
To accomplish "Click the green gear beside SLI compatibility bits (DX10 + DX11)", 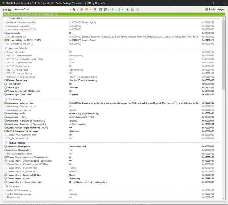I will click(5, 40).
